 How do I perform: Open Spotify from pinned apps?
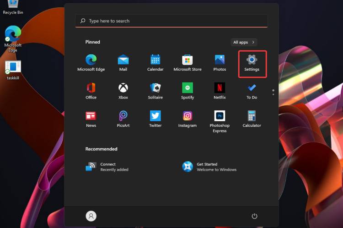coord(188,90)
